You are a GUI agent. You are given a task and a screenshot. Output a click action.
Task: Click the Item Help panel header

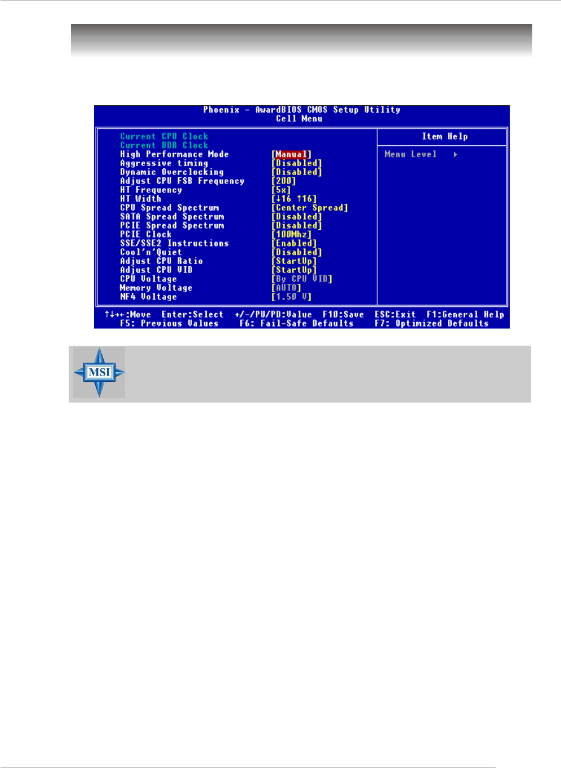coord(445,136)
